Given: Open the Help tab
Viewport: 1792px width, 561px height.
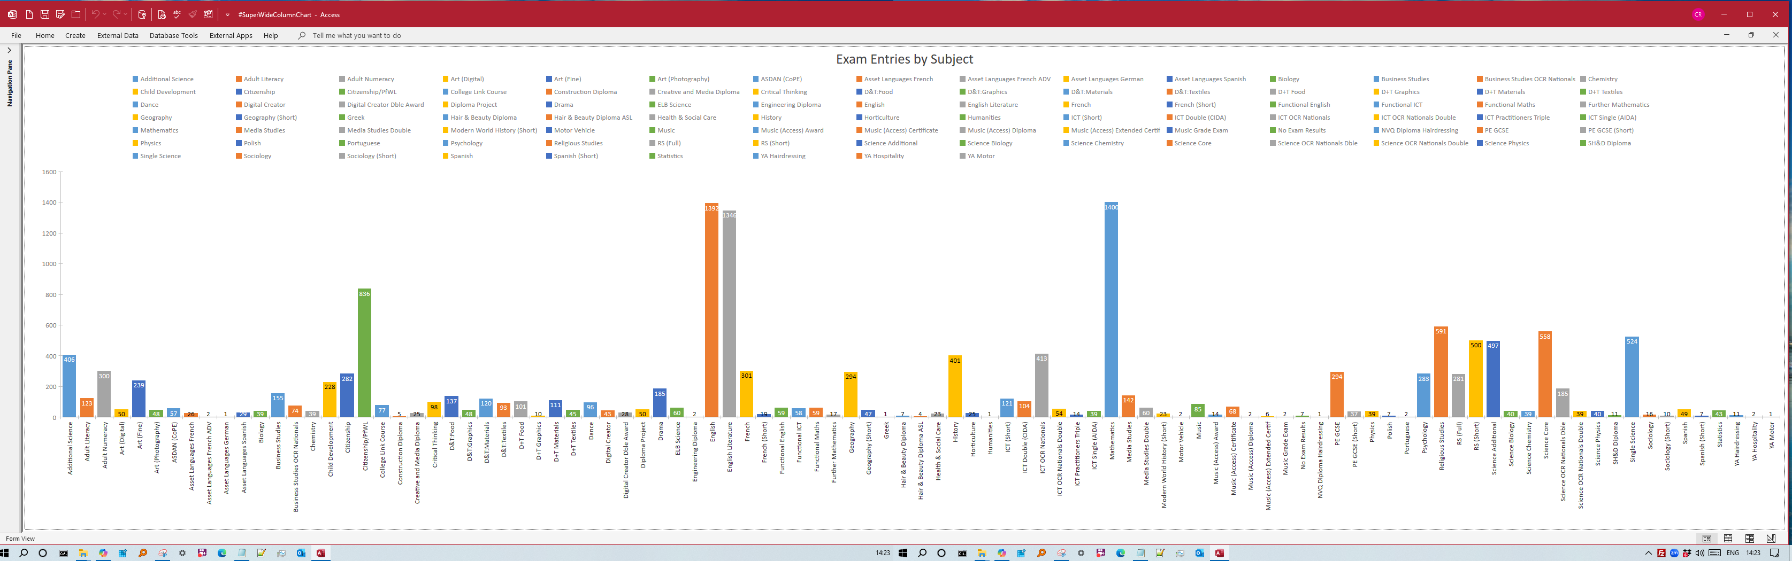Looking at the screenshot, I should 271,35.
